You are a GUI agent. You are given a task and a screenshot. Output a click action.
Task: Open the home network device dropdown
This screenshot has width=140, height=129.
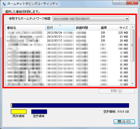[91, 19]
